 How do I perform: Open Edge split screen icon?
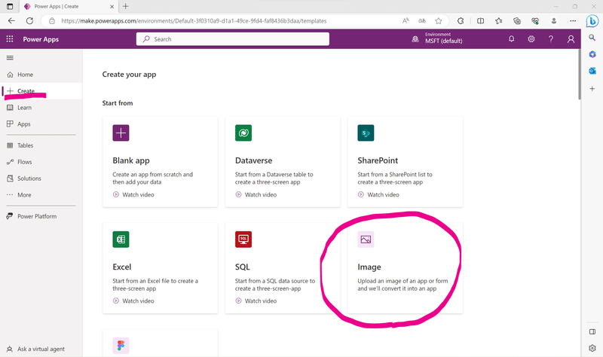480,21
